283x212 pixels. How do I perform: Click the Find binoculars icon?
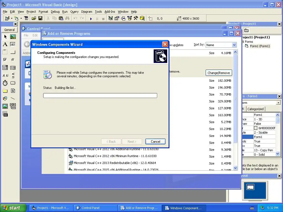click(x=67, y=18)
